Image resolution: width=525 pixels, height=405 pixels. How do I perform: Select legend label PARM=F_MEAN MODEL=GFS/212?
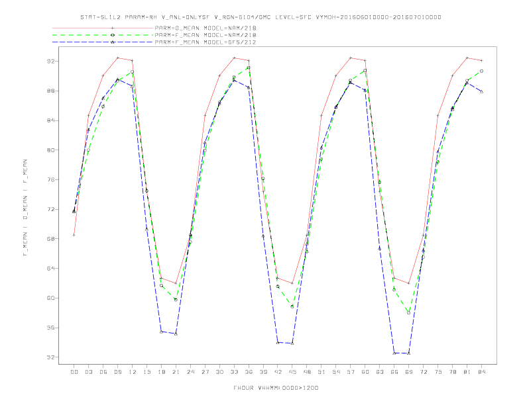click(205, 42)
